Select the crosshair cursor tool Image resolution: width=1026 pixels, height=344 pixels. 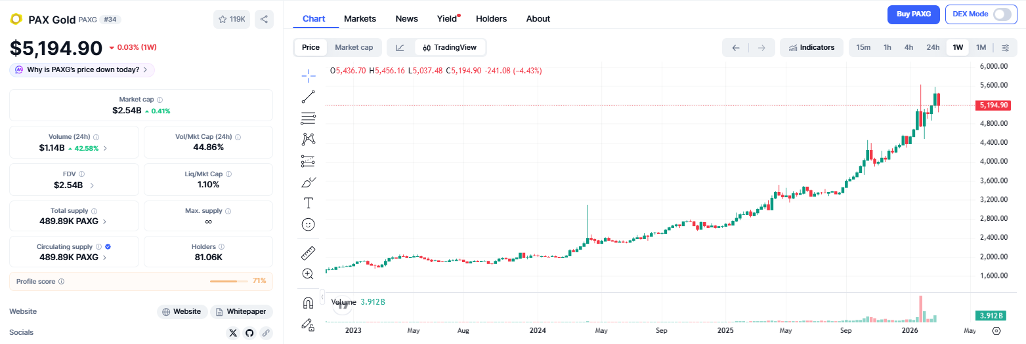click(x=309, y=76)
